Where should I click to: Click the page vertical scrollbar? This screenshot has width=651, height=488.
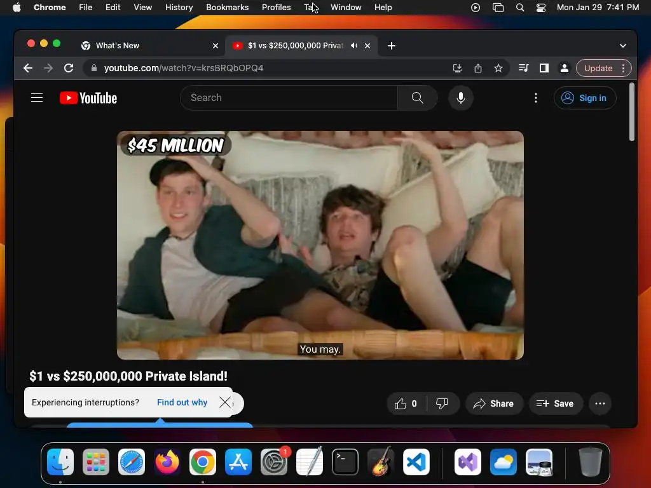(x=631, y=112)
